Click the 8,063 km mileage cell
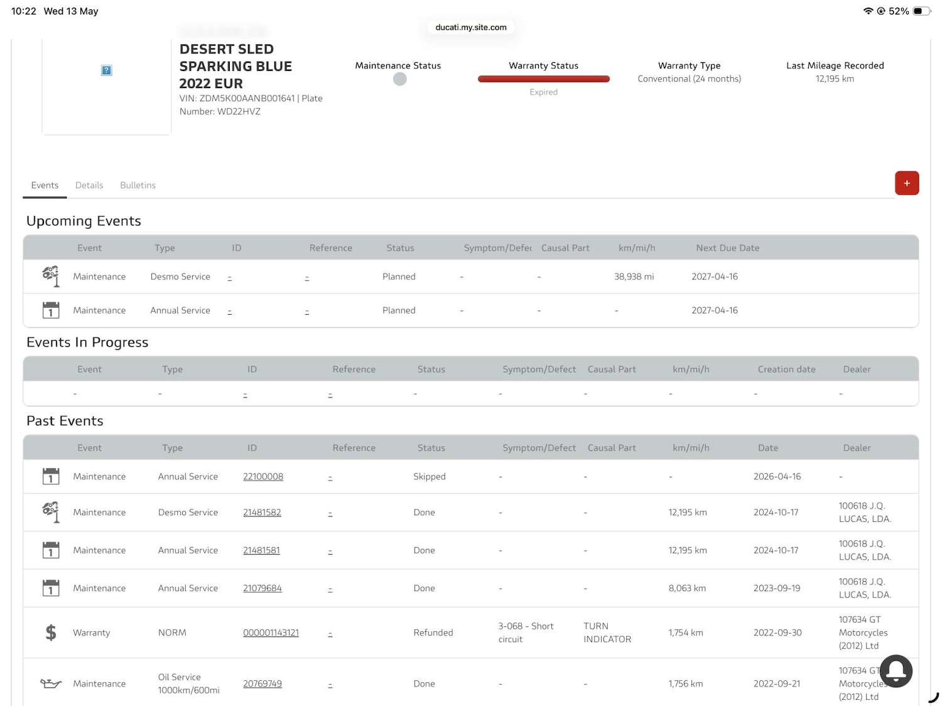Image resolution: width=942 pixels, height=706 pixels. point(687,589)
